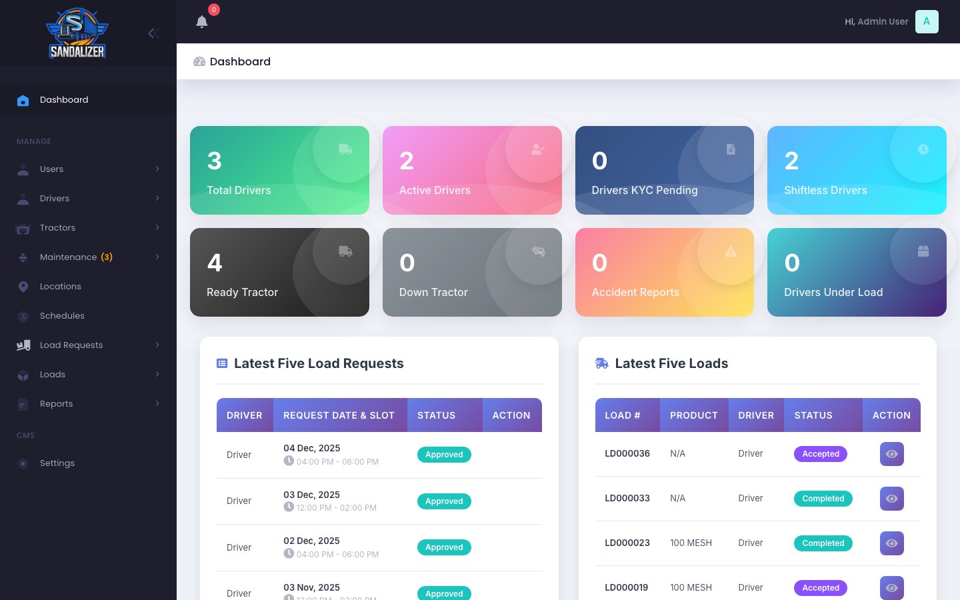Click Approved badge for 04 Dec, 2025 request
Image resolution: width=960 pixels, height=600 pixels.
[x=444, y=455]
